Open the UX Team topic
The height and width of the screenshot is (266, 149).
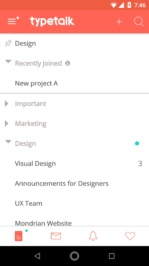click(x=74, y=203)
